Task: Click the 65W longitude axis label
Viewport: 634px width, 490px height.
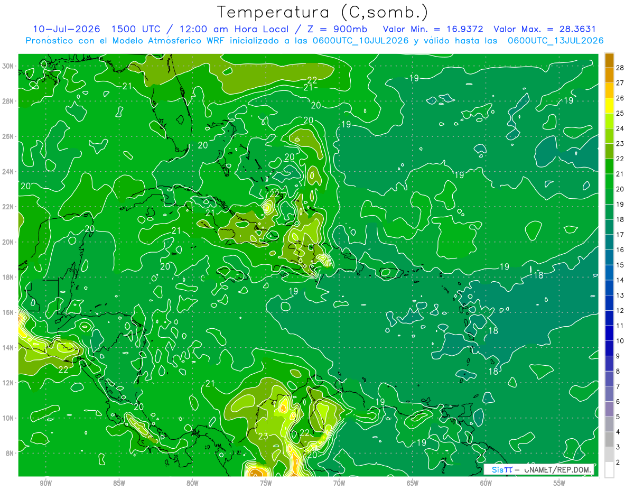Action: pyautogui.click(x=413, y=483)
